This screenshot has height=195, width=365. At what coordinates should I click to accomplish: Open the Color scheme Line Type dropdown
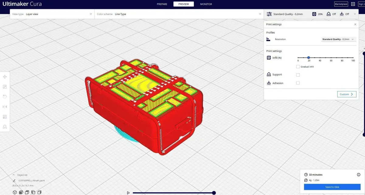click(179, 14)
